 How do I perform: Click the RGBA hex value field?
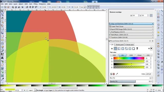(x=149, y=74)
